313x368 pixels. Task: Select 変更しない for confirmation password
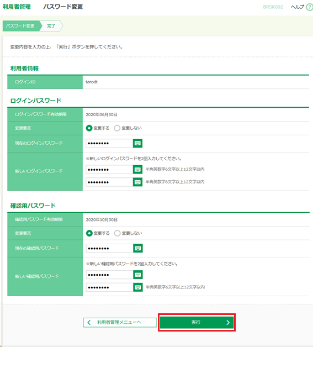pos(117,233)
